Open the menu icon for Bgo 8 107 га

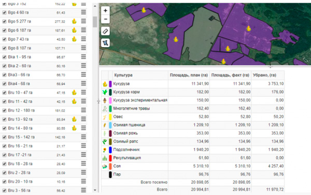83,48
